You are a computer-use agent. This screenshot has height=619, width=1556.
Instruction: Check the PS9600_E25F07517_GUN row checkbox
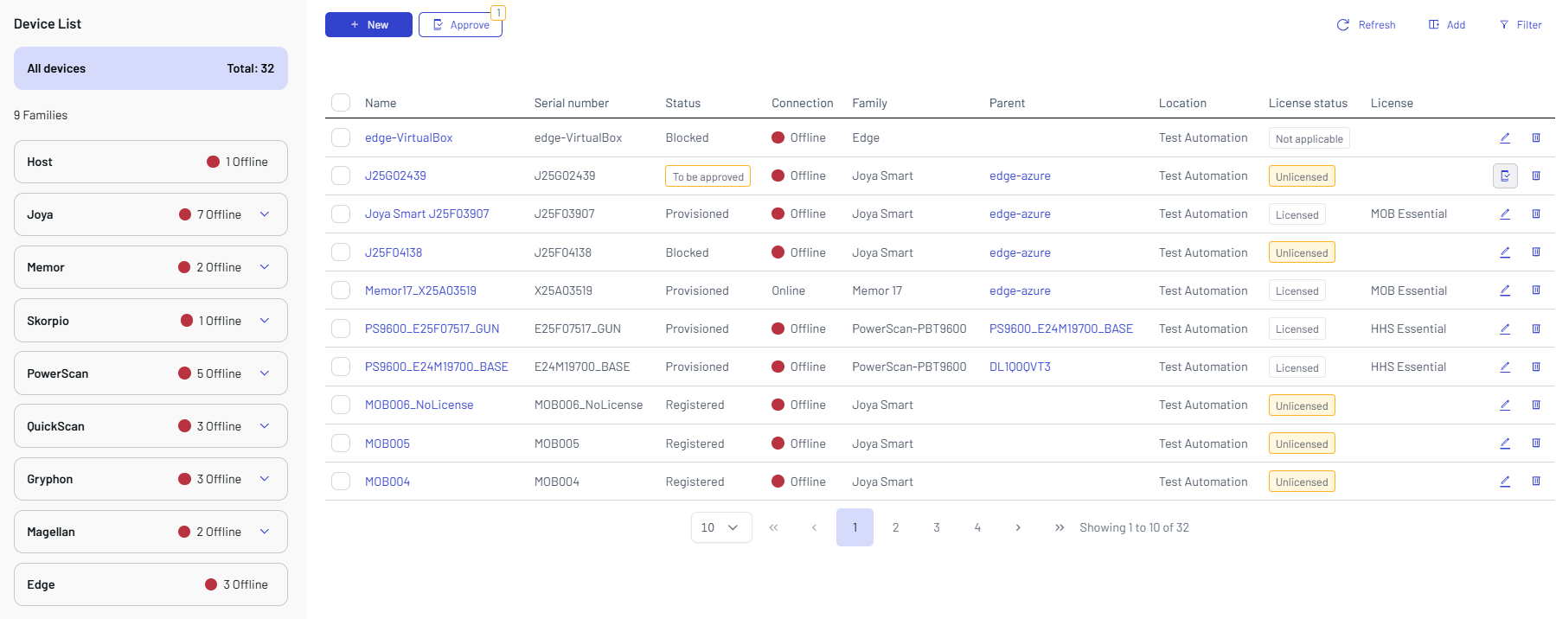pos(341,329)
